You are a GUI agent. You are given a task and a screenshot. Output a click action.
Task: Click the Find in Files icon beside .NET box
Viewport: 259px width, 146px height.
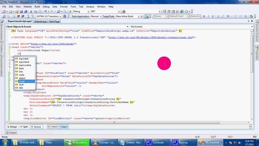(123, 11)
